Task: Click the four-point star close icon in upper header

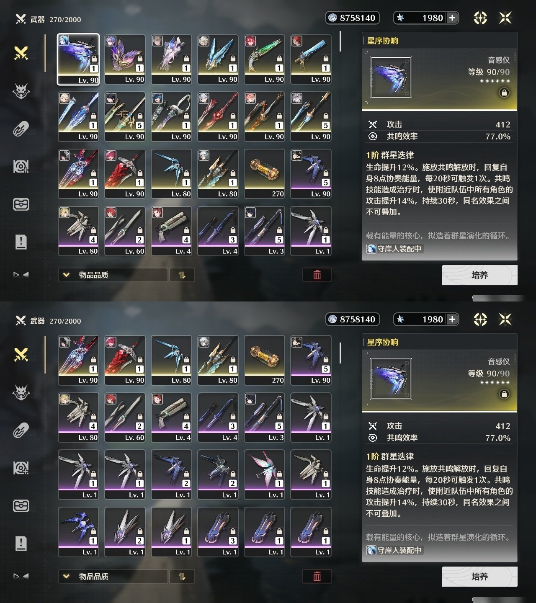Action: point(505,18)
